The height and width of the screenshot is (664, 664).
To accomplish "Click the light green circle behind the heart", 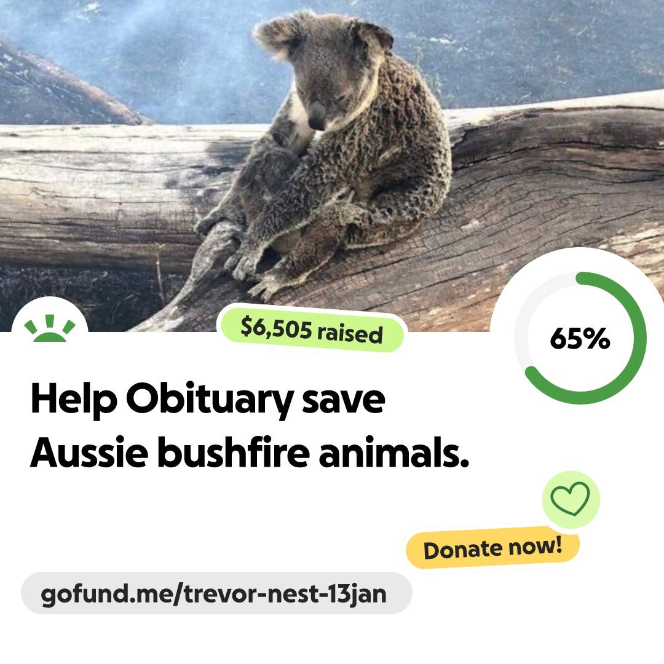I will [571, 500].
